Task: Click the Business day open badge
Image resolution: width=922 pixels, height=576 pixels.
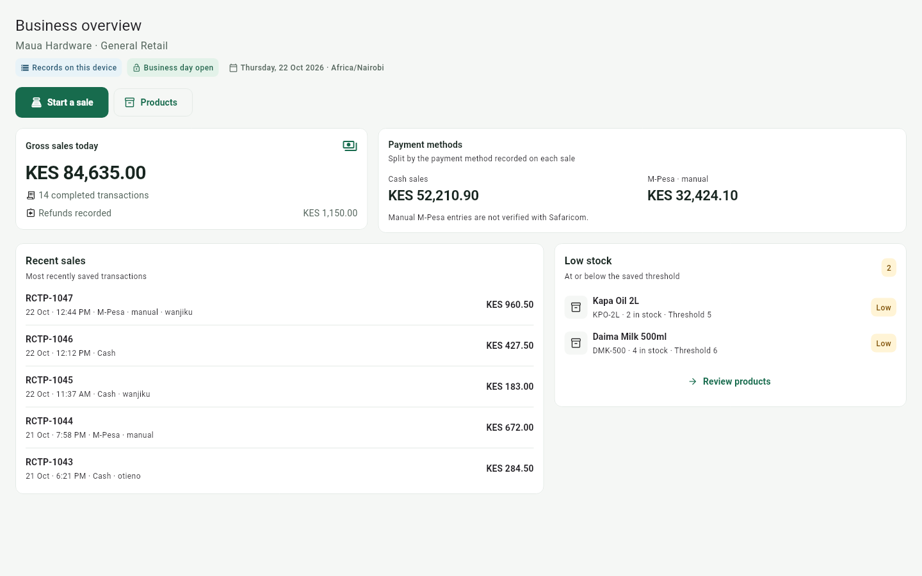Action: tap(173, 68)
